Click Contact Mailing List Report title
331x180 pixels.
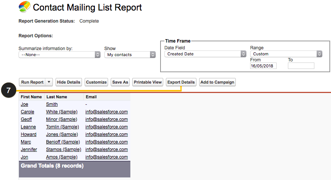point(87,8)
